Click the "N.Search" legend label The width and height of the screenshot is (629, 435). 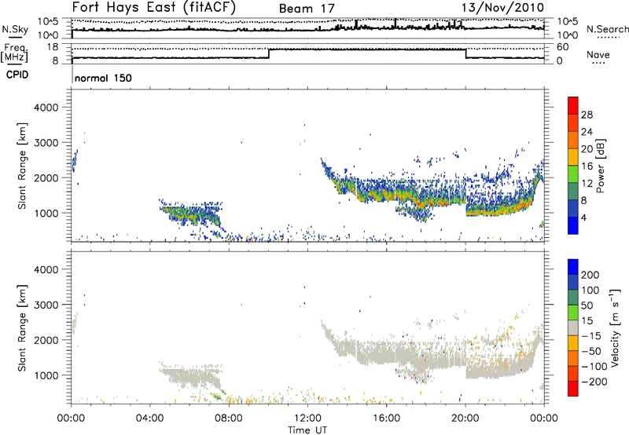(x=607, y=29)
